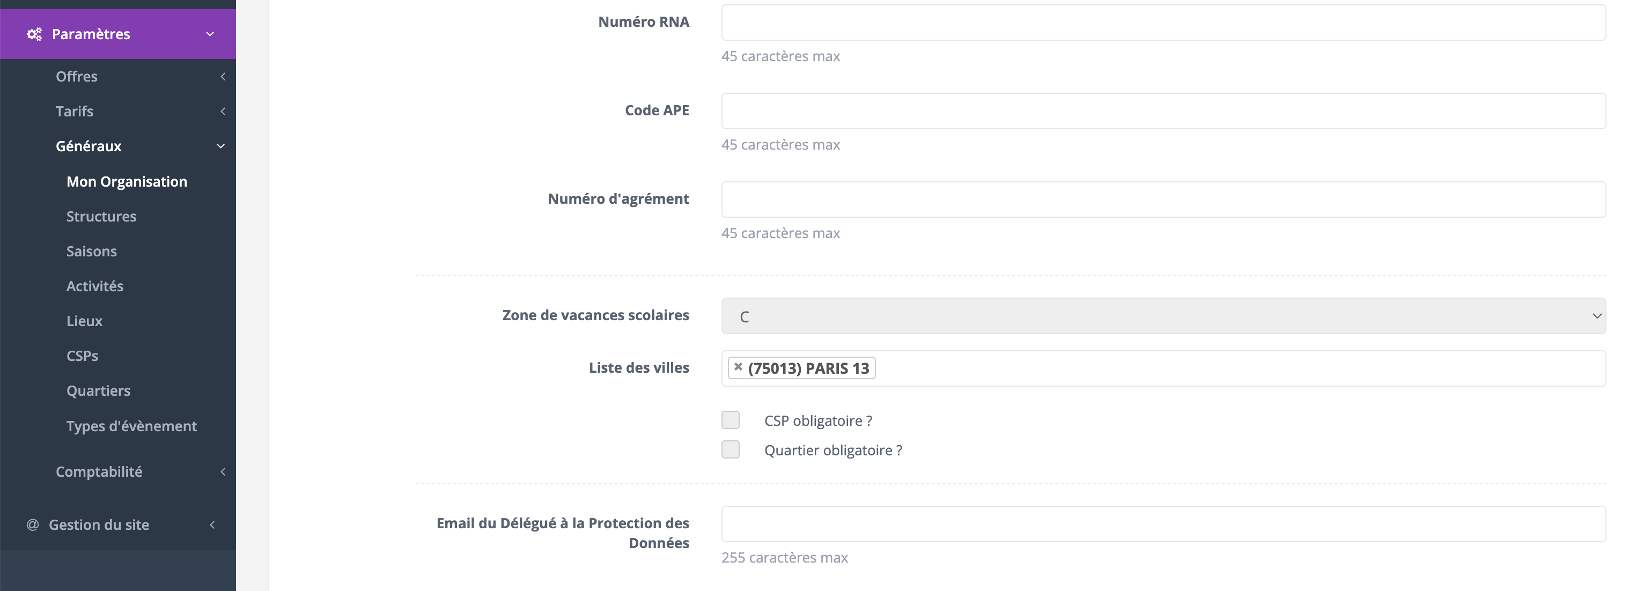
Task: Focus the Email du Délégué input field
Action: [x=1163, y=524]
